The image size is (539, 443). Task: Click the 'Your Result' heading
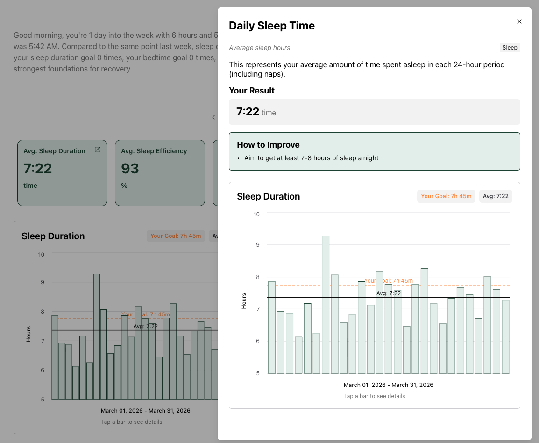(x=252, y=91)
